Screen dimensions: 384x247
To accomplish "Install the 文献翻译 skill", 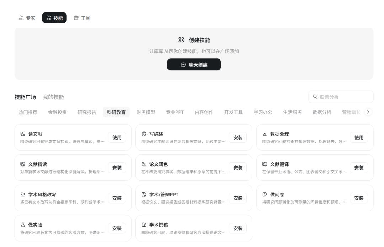I will 359,168.
